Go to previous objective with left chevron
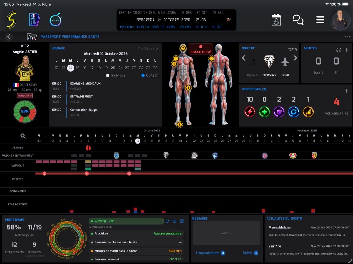This screenshot has height=264, width=353. (x=244, y=58)
